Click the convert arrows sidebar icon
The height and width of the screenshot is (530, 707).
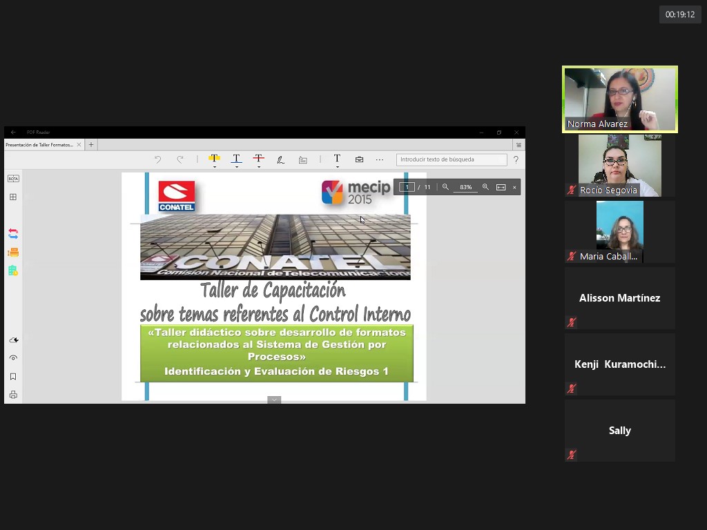click(13, 233)
